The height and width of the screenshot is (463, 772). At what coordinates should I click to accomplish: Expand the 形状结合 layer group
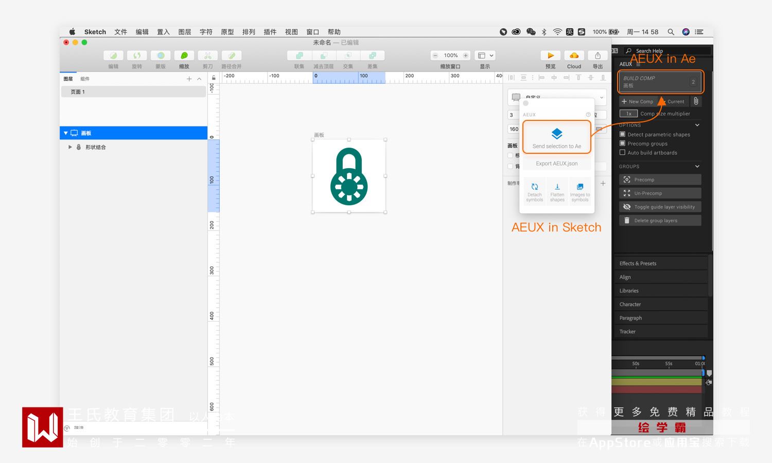70,147
